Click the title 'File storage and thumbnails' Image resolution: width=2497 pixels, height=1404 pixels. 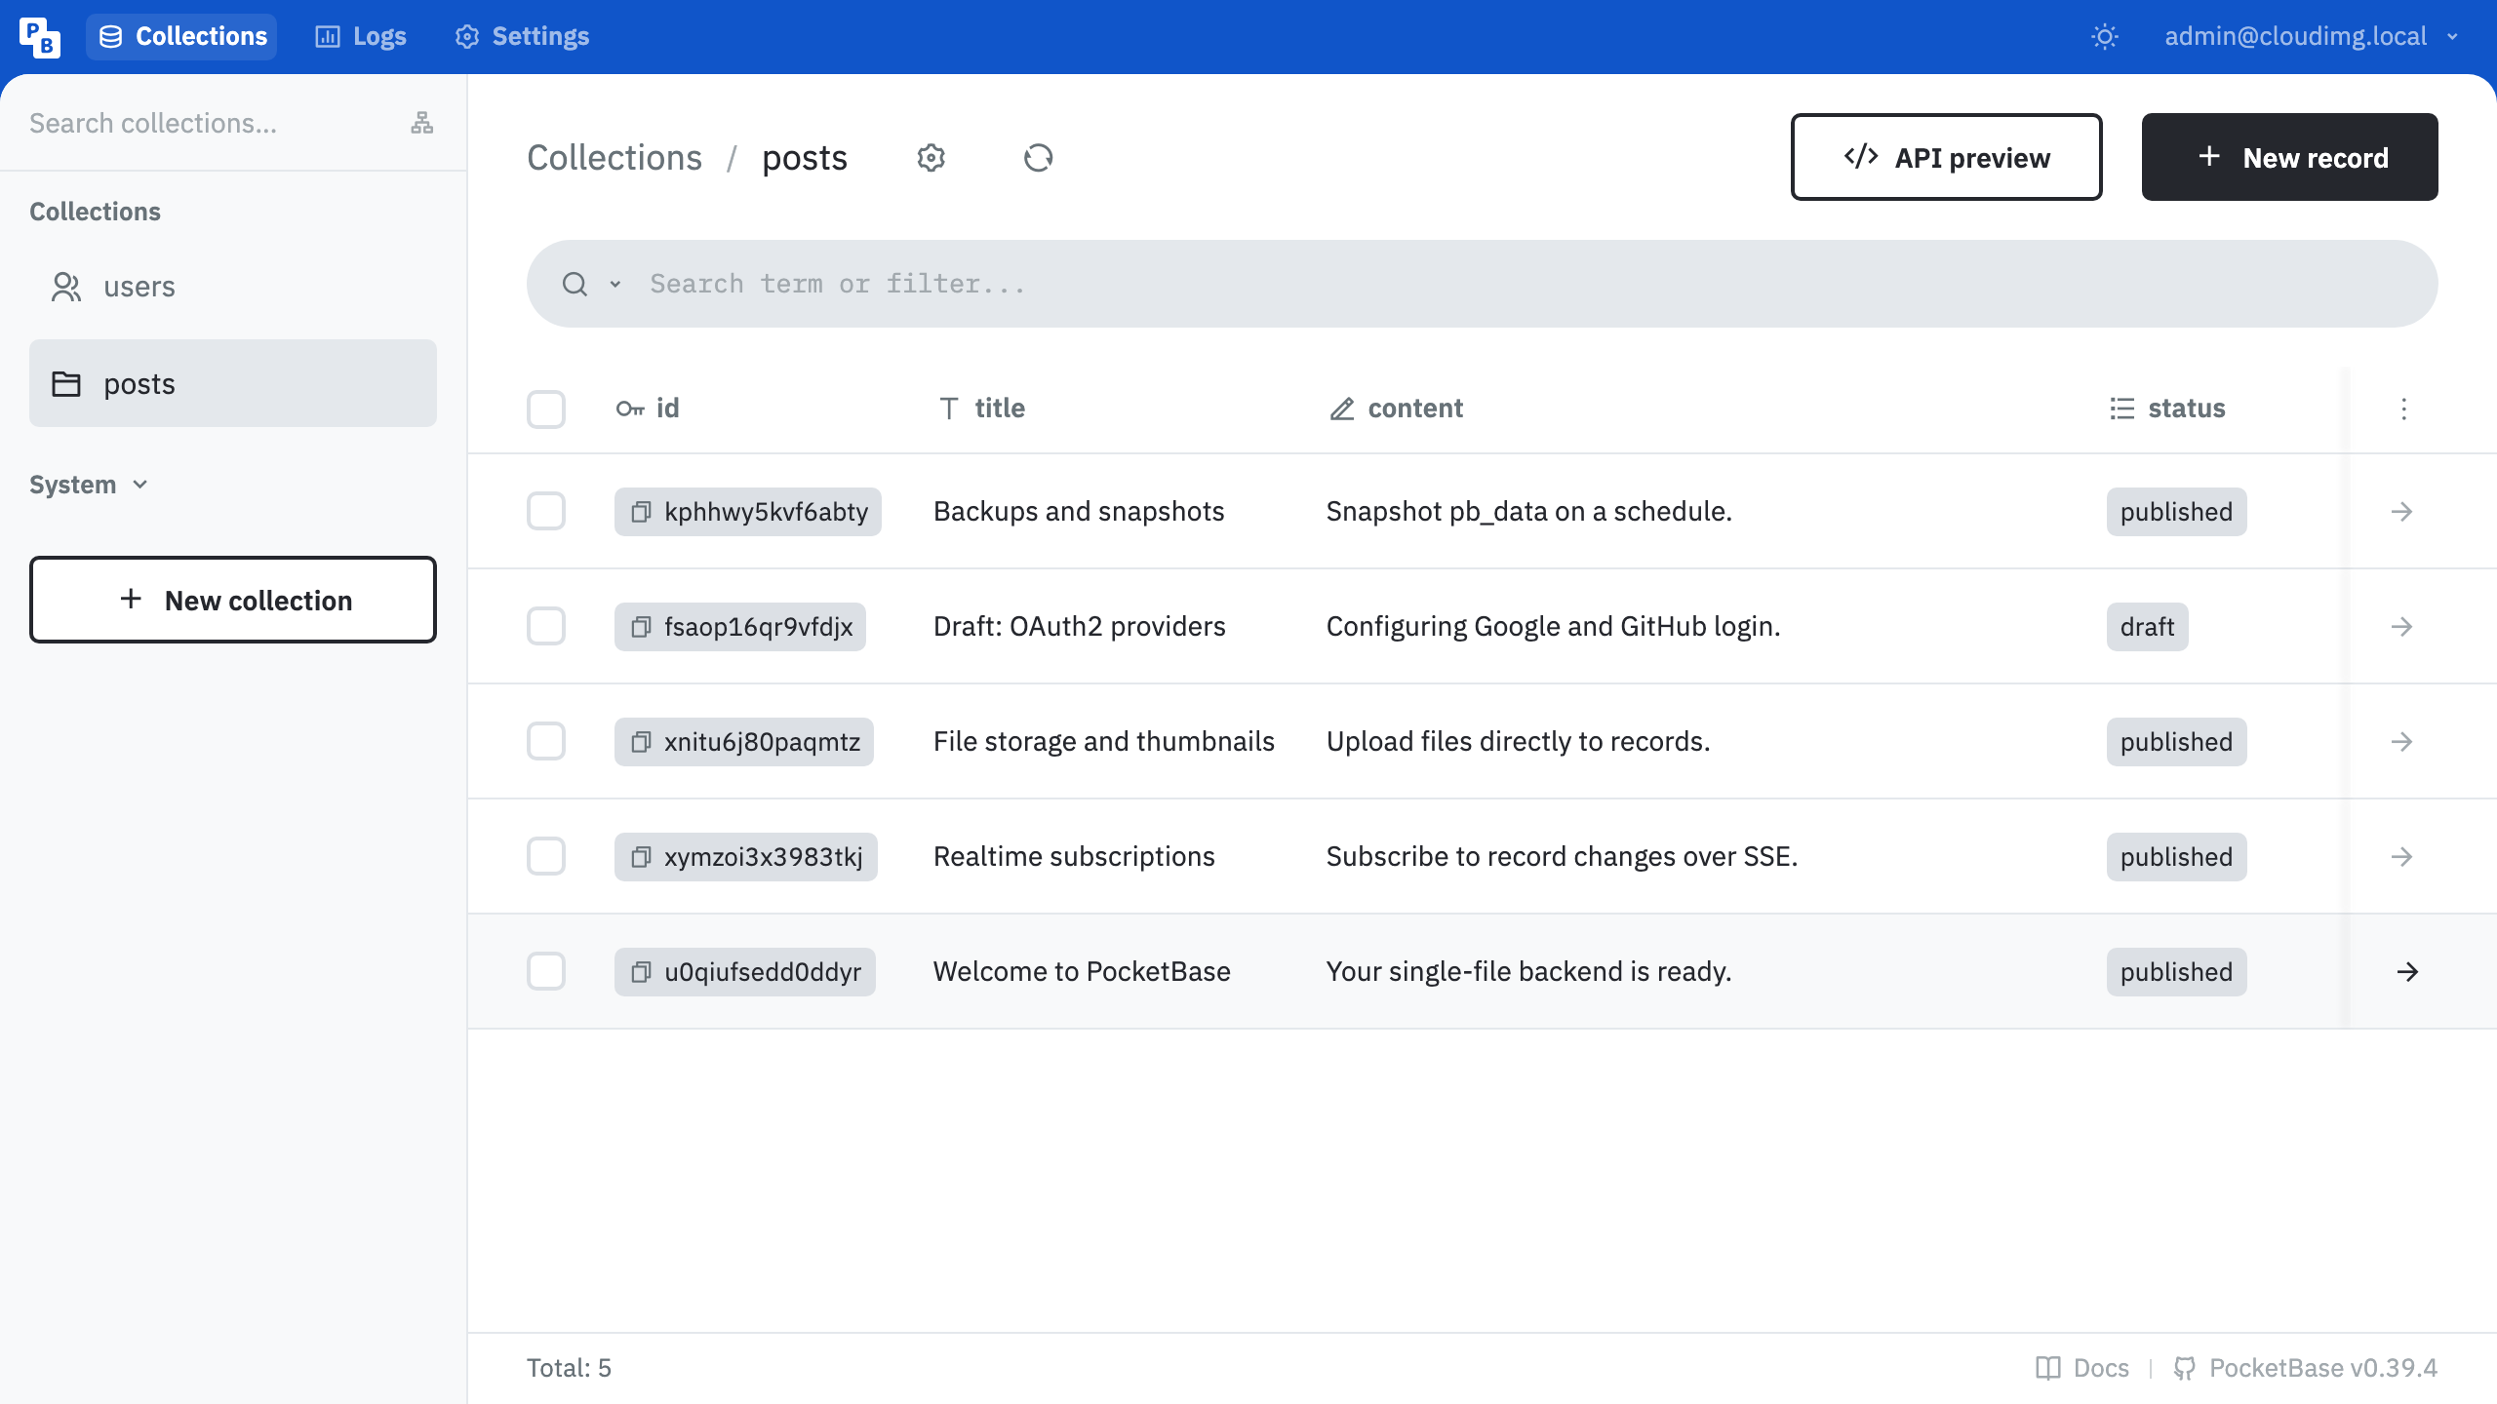(1103, 741)
